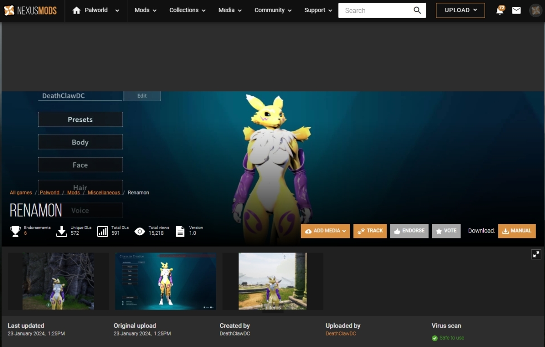Click the Nexus Mods logo
Screen dimensions: 545x347
coord(30,10)
